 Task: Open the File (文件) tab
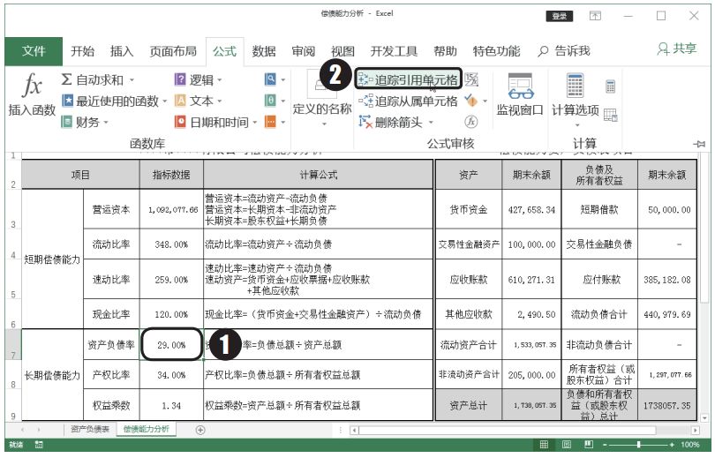click(34, 51)
